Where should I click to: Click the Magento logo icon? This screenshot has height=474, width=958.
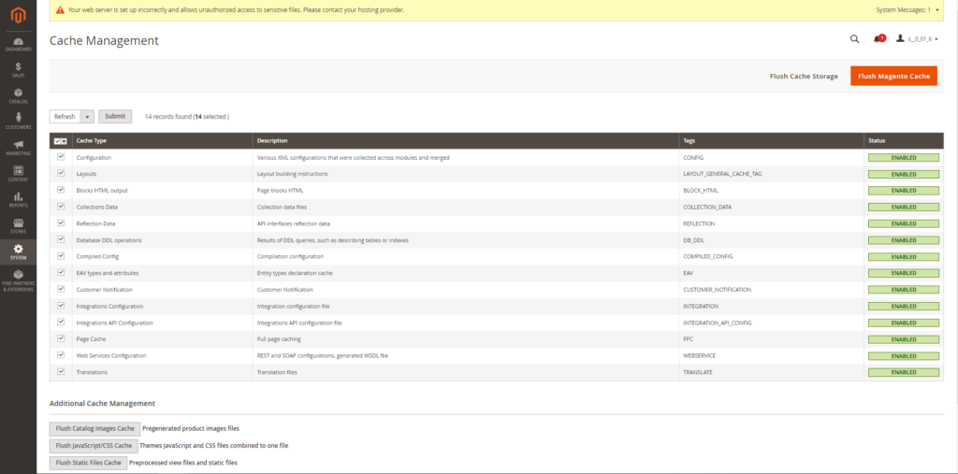(x=19, y=15)
